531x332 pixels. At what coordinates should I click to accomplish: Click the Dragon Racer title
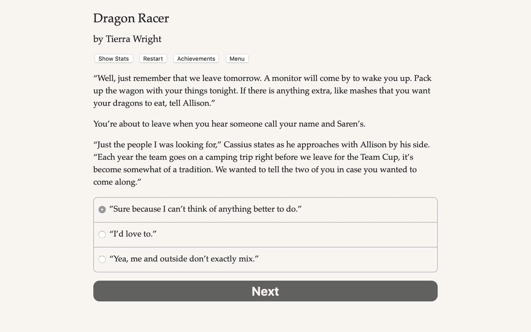(x=131, y=18)
